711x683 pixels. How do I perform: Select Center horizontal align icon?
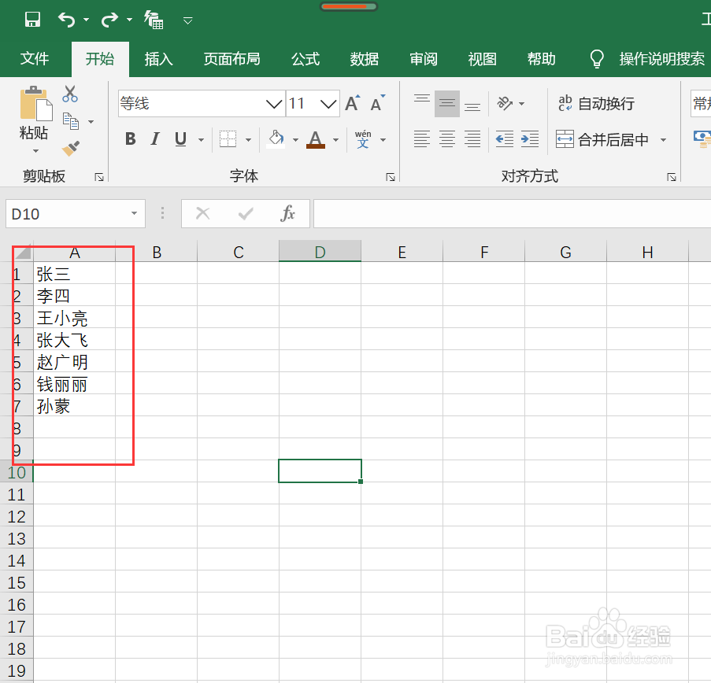coord(447,139)
